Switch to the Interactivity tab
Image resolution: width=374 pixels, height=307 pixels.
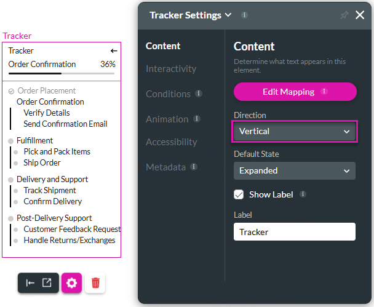tap(171, 69)
